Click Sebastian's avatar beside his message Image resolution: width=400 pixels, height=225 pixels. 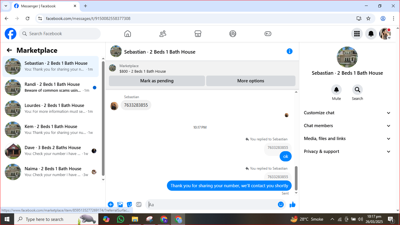(114, 106)
